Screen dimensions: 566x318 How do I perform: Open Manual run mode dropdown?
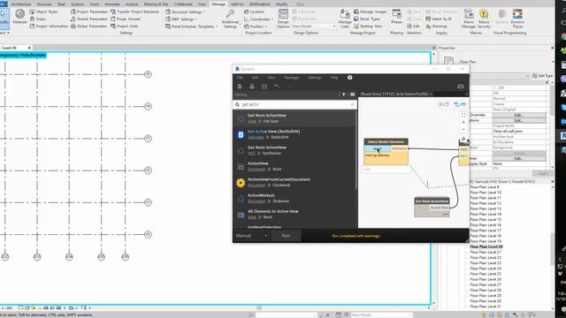(x=251, y=236)
